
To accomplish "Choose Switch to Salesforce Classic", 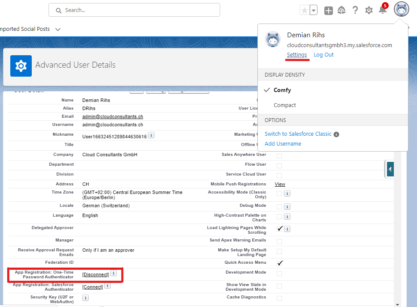I will click(x=298, y=134).
